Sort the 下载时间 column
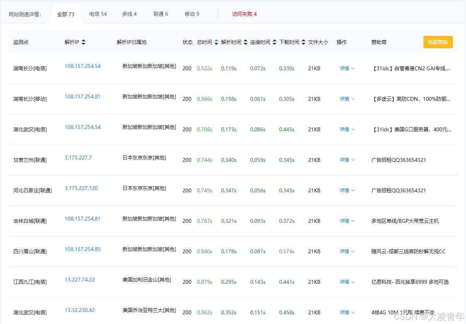466x324 pixels. click(x=304, y=42)
